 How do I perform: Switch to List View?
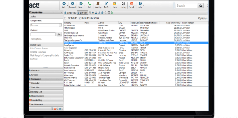click(x=82, y=13)
